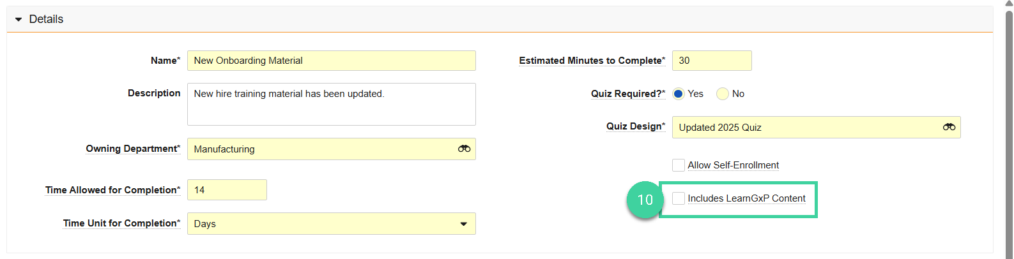The image size is (1014, 259).
Task: Click the Allow Self-Enrollment label
Action: [733, 165]
